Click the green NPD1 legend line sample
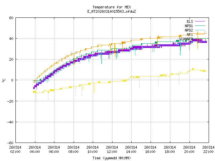This screenshot has height=161, width=215. coord(200,26)
